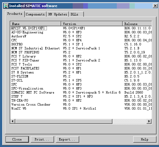
Task: Click the horizontal scrollbar right arrow
Action: (x=149, y=121)
